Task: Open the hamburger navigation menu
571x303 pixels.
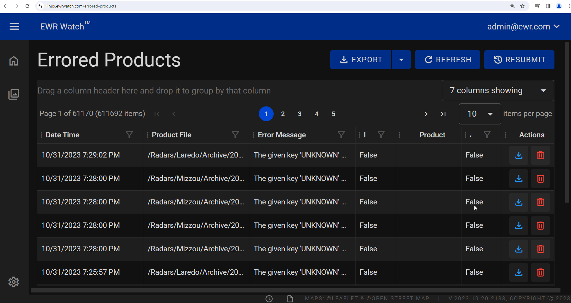Action: [x=14, y=26]
